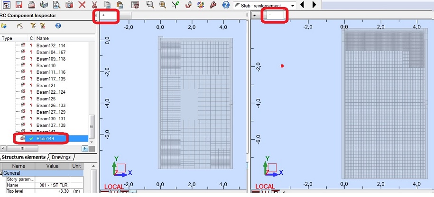Click the red LOCAL label in left view
This screenshot has width=434, height=197.
tap(114, 187)
